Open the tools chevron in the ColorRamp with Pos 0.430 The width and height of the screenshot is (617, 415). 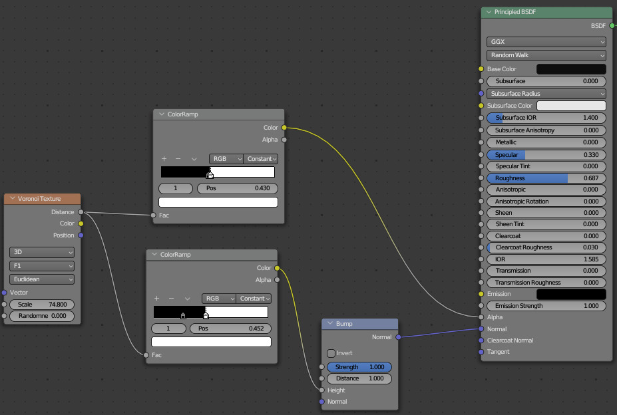[x=194, y=159]
